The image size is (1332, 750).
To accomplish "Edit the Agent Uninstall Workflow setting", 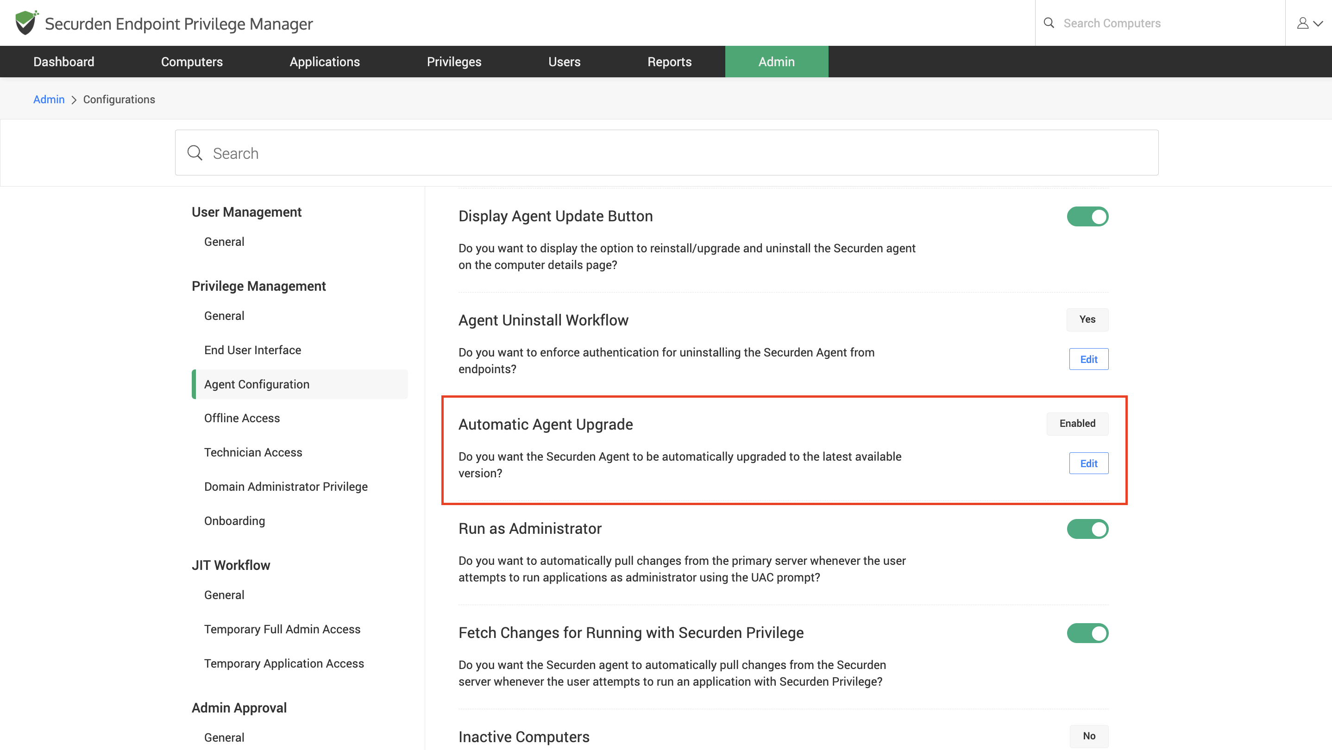I will (x=1088, y=359).
